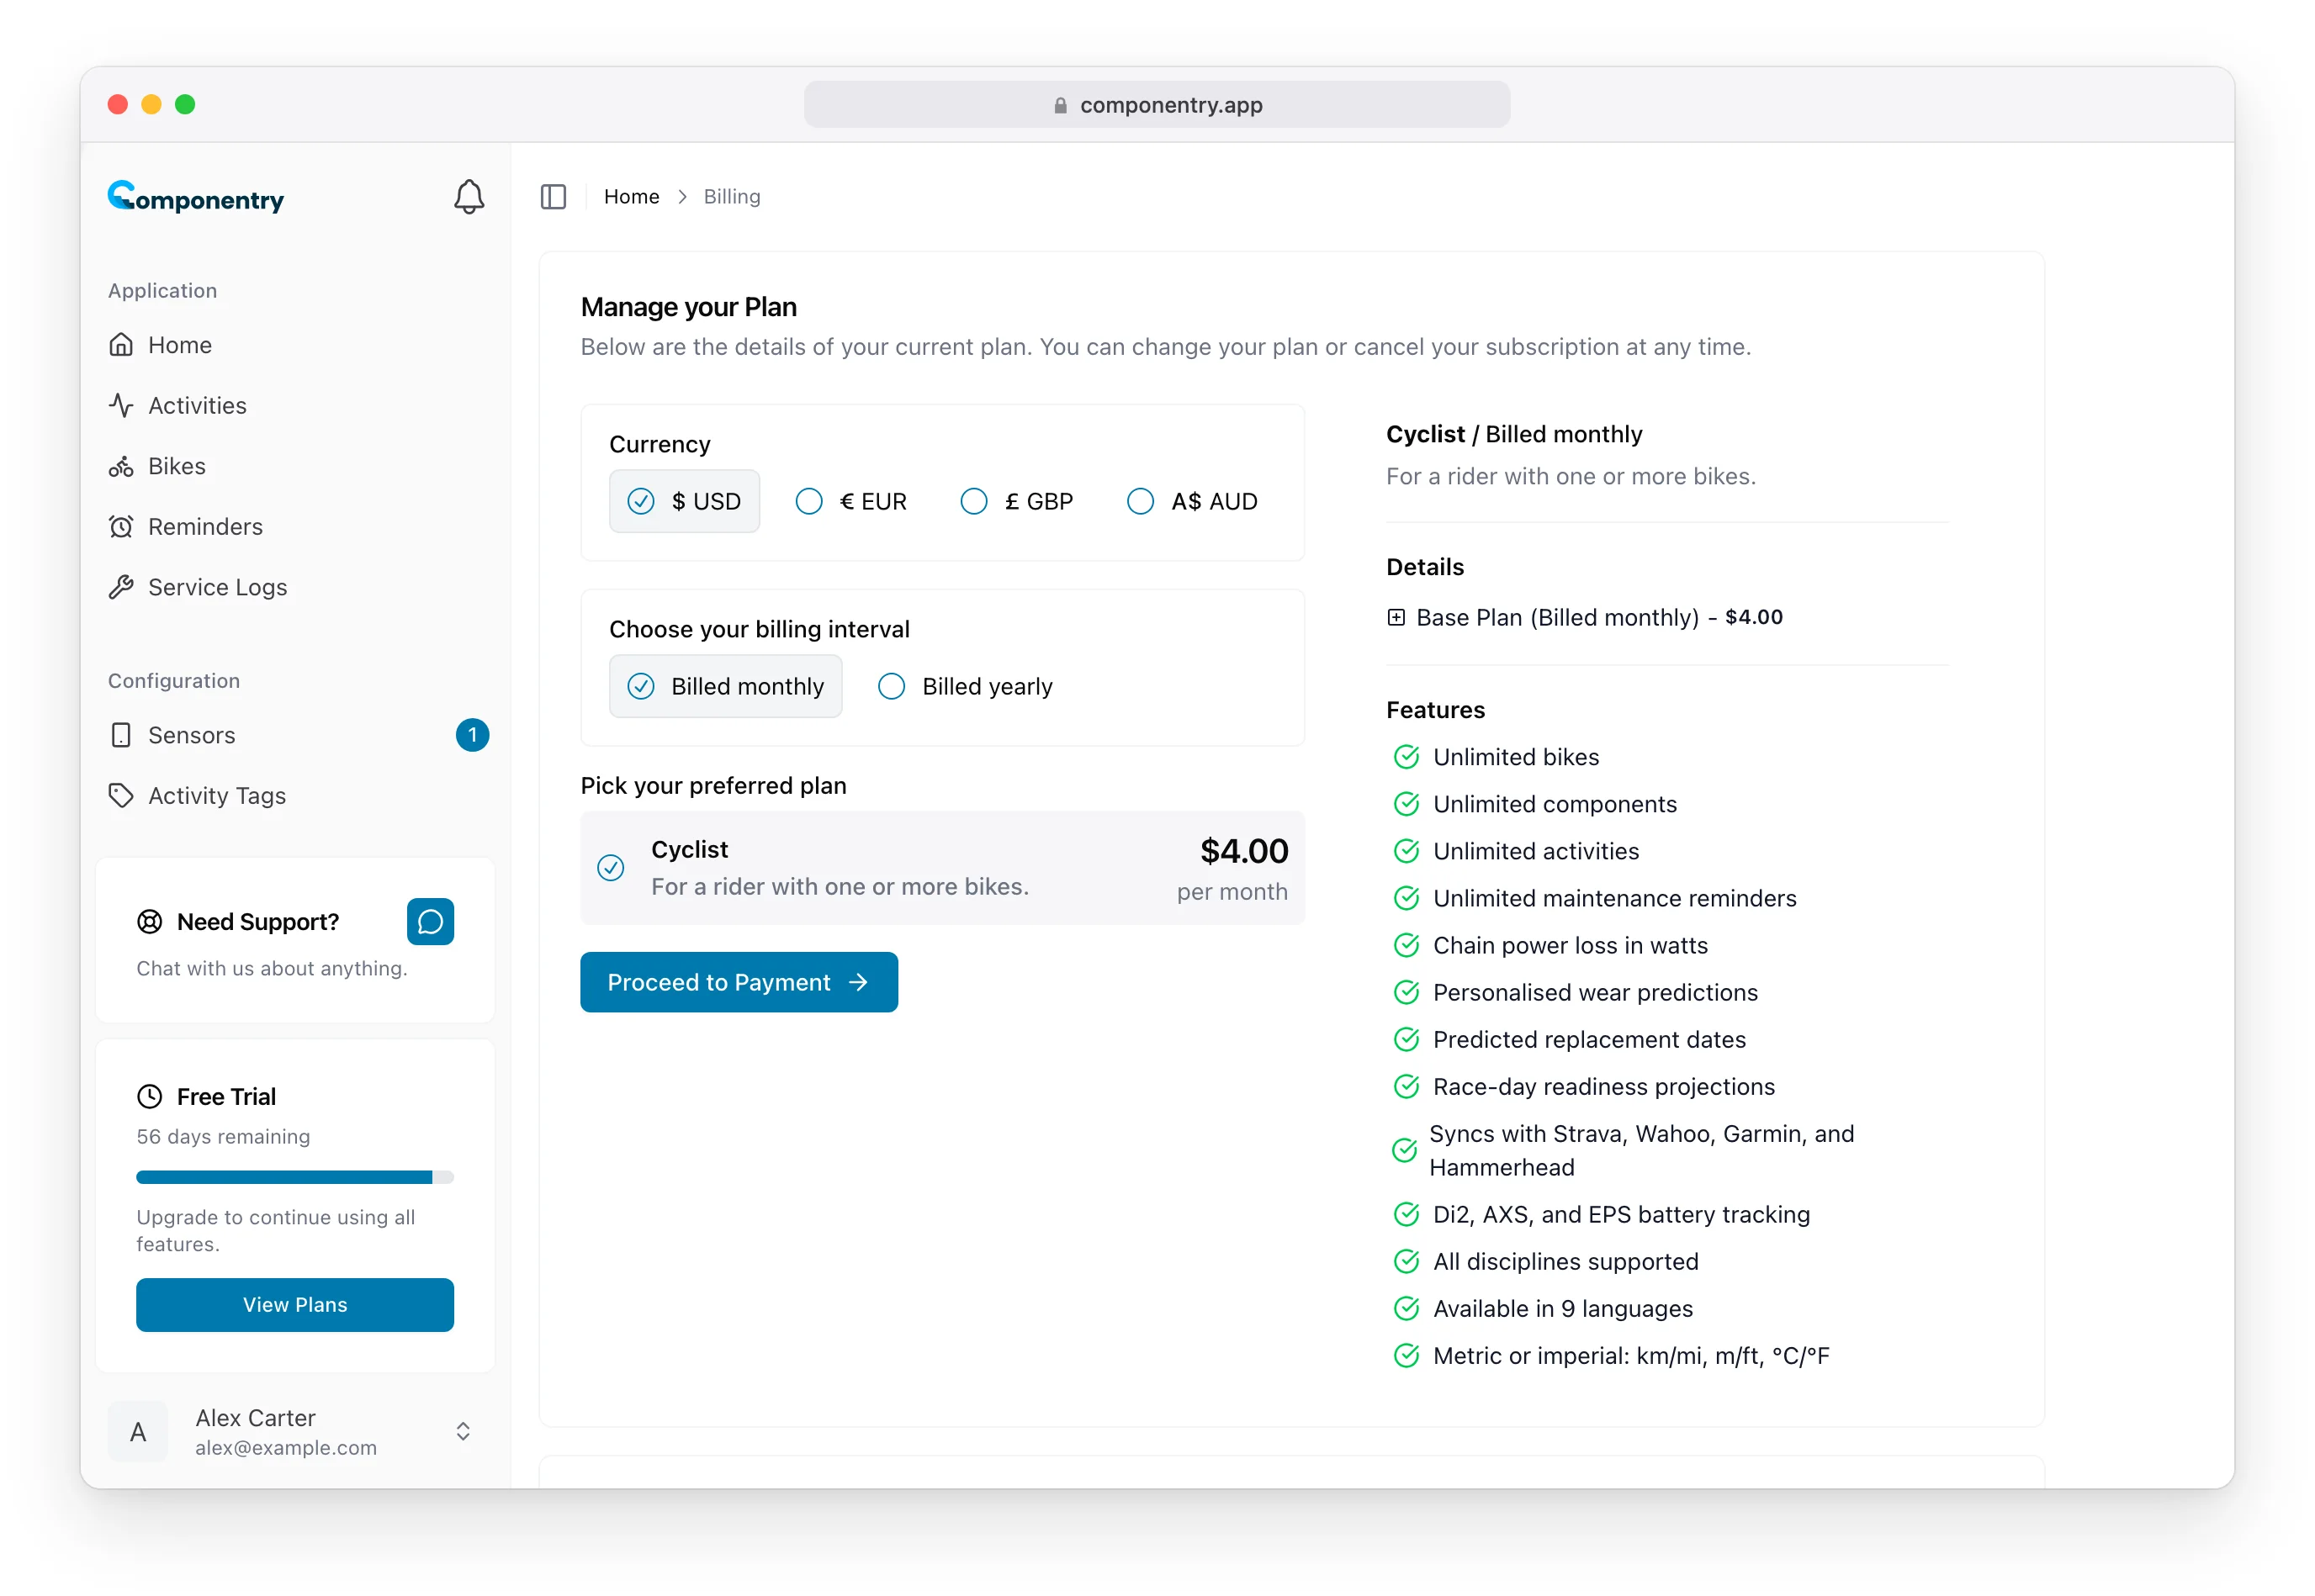Select the $ USD currency option

click(x=684, y=501)
